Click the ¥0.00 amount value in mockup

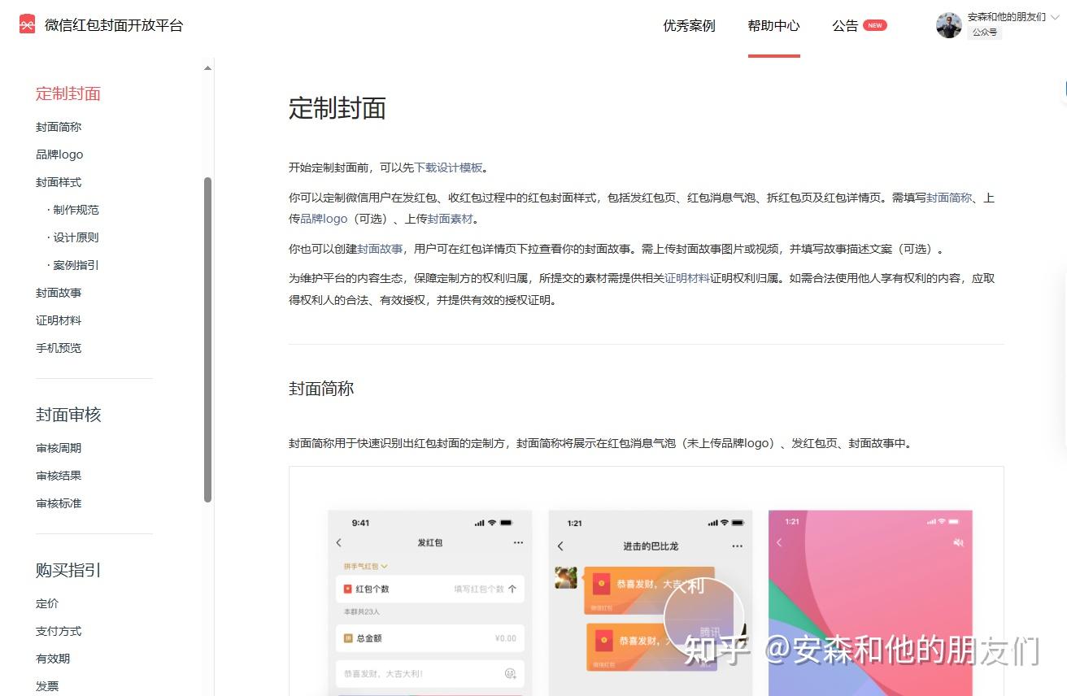(x=505, y=638)
